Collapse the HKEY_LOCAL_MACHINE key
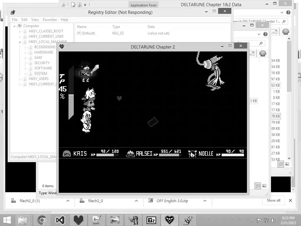The height and width of the screenshot is (226, 301). [x=20, y=42]
